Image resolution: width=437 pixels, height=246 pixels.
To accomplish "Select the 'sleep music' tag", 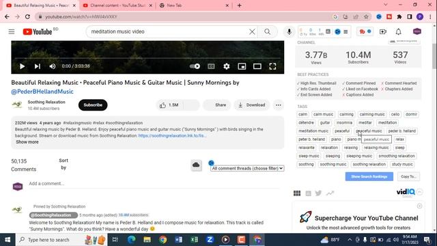I will pyautogui.click(x=309, y=156).
